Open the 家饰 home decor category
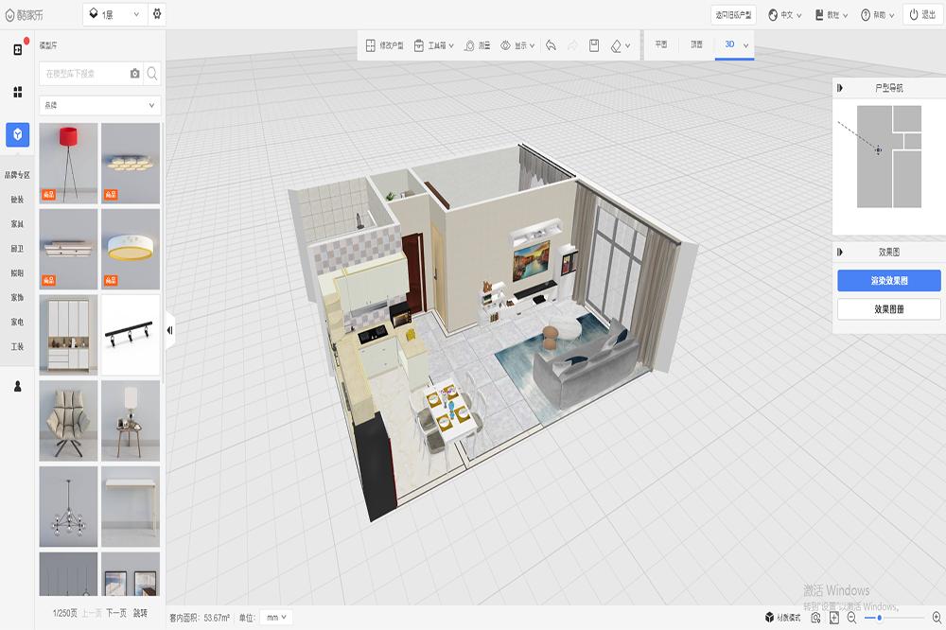Screen dimensions: 946x630 (x=17, y=297)
